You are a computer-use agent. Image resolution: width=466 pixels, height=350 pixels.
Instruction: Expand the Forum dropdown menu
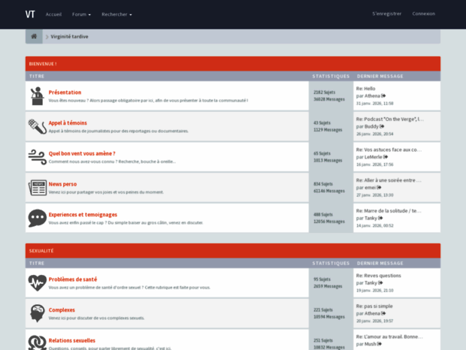click(81, 14)
